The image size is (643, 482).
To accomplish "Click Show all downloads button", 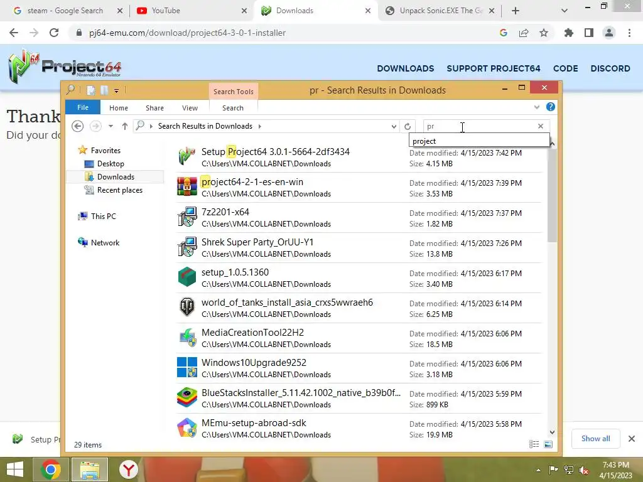I will [595, 439].
